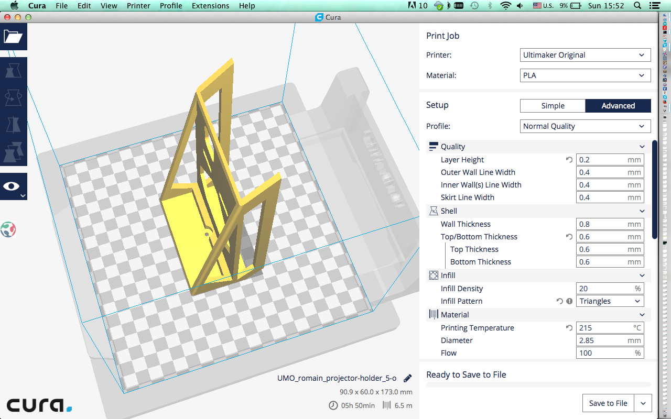671x419 pixels.
Task: Click the Open File folder icon
Action: pyautogui.click(x=13, y=37)
